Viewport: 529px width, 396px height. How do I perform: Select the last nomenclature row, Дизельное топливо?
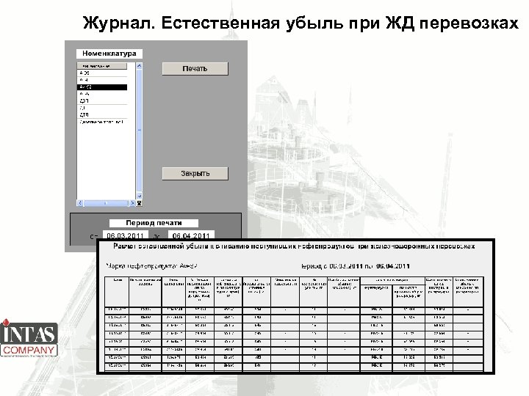[x=102, y=122]
